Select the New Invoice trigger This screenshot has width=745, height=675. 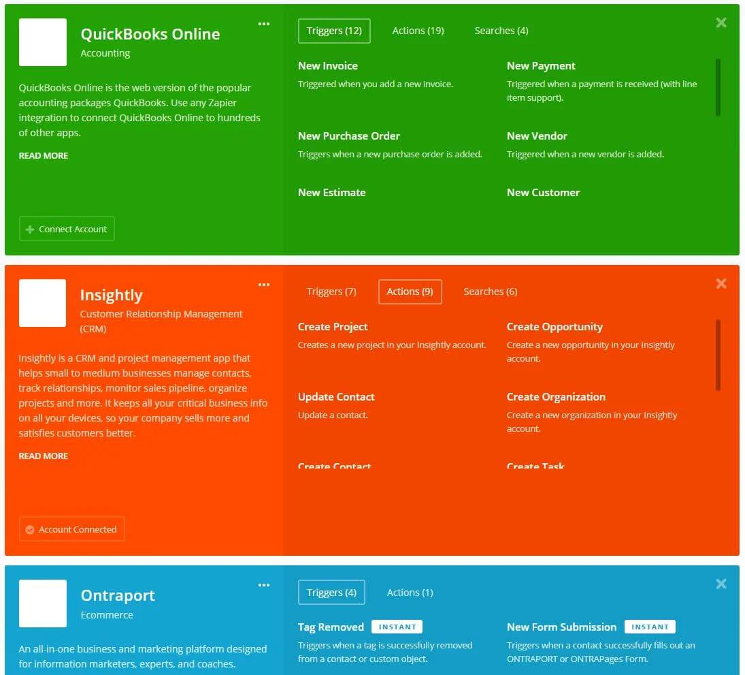coord(328,66)
